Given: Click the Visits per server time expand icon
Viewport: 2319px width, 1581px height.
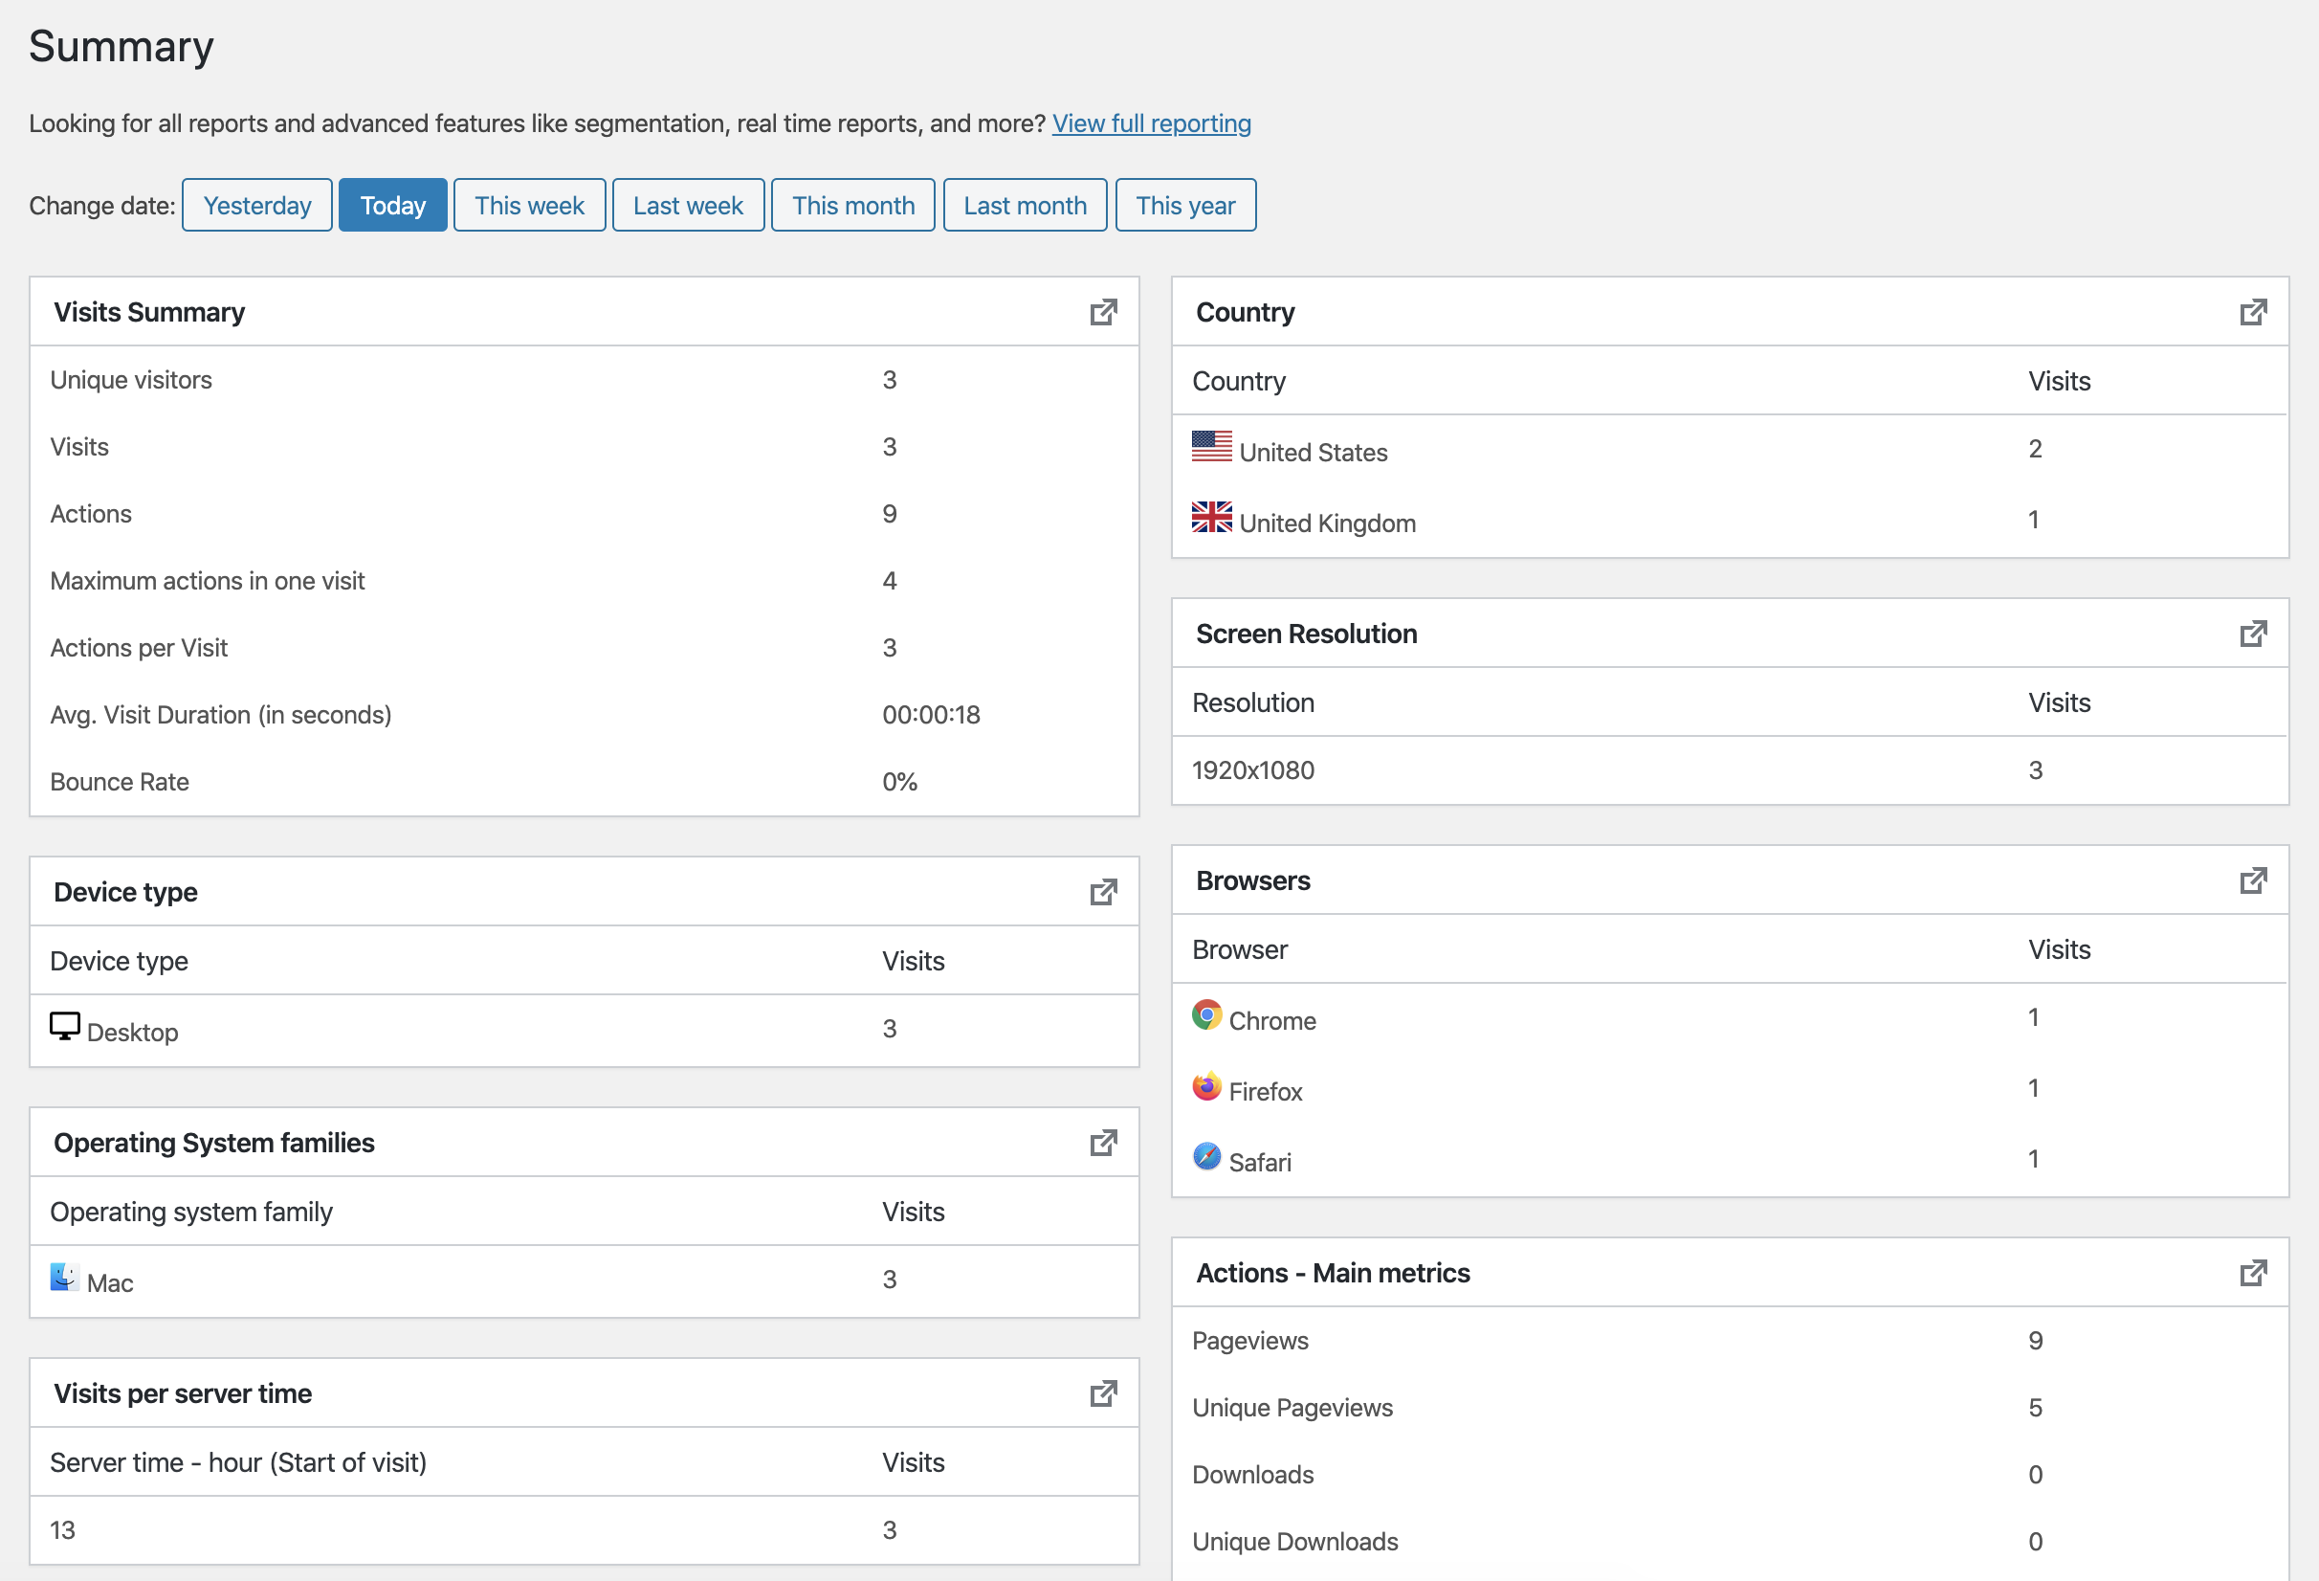Looking at the screenshot, I should (1103, 1391).
